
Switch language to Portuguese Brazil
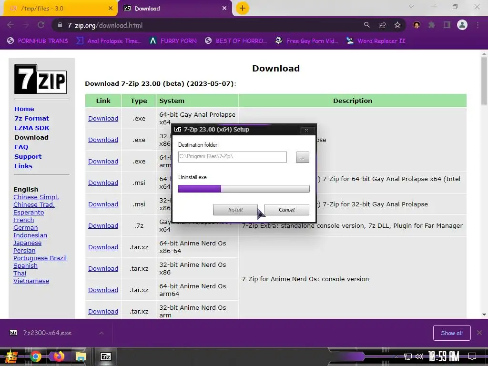(40, 258)
